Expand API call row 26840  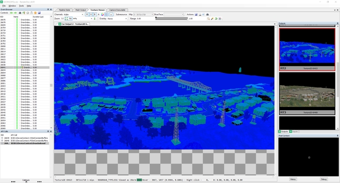click(x=2, y=140)
